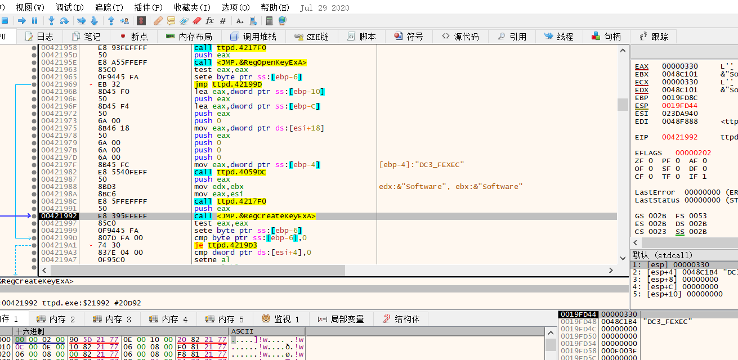Toggle breakpoint dot at address 00421982
This screenshot has height=360, width=738.
34,172
